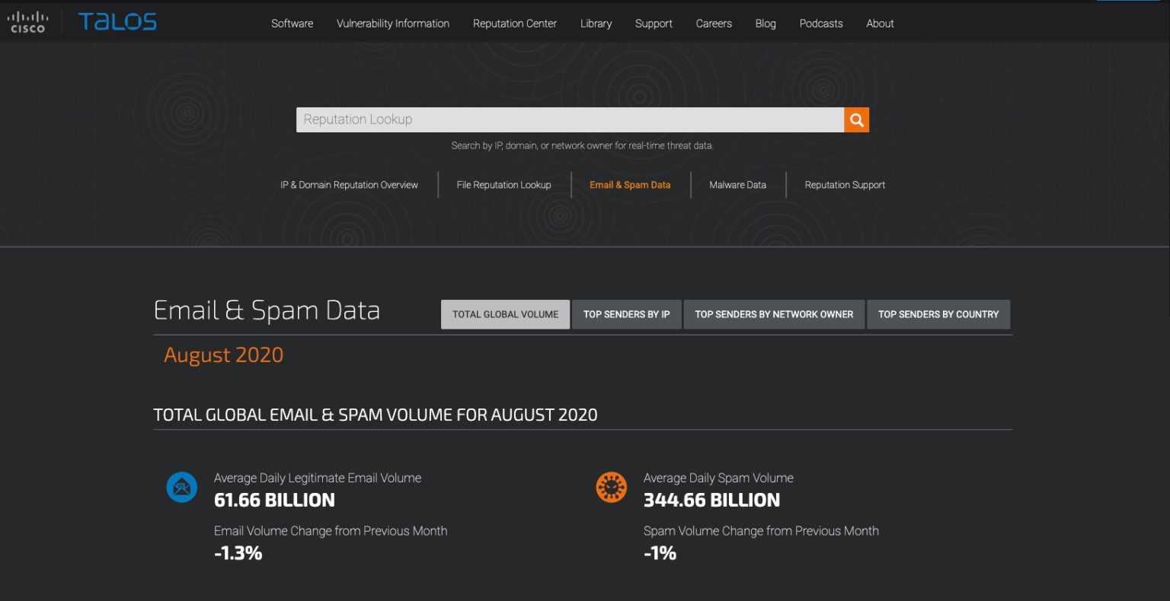This screenshot has width=1170, height=601.
Task: Select the Total Global Volume tab
Action: 505,314
